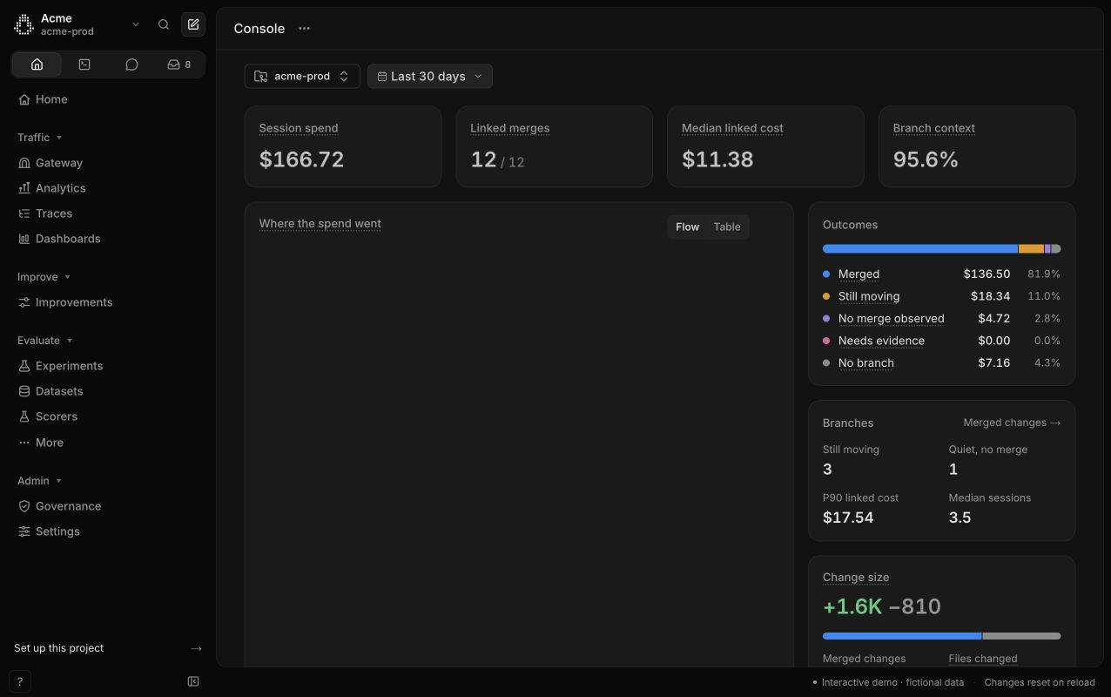The image size is (1111, 697).
Task: Click the Analytics bar chart icon
Action: [x=24, y=188]
